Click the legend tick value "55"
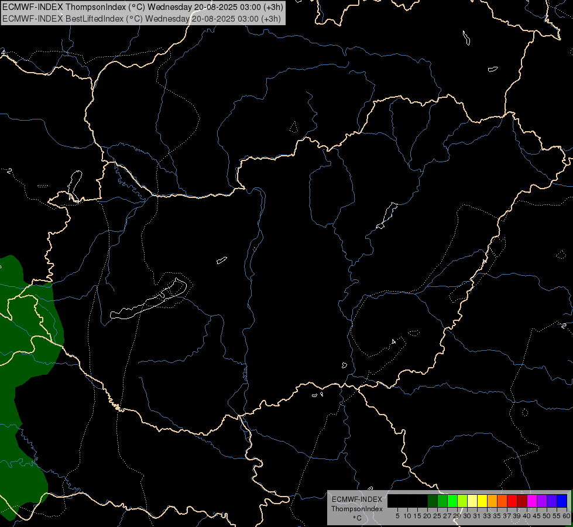 [557, 516]
